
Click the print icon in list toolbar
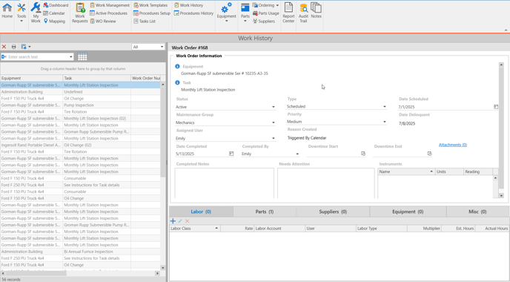[x=13, y=47]
